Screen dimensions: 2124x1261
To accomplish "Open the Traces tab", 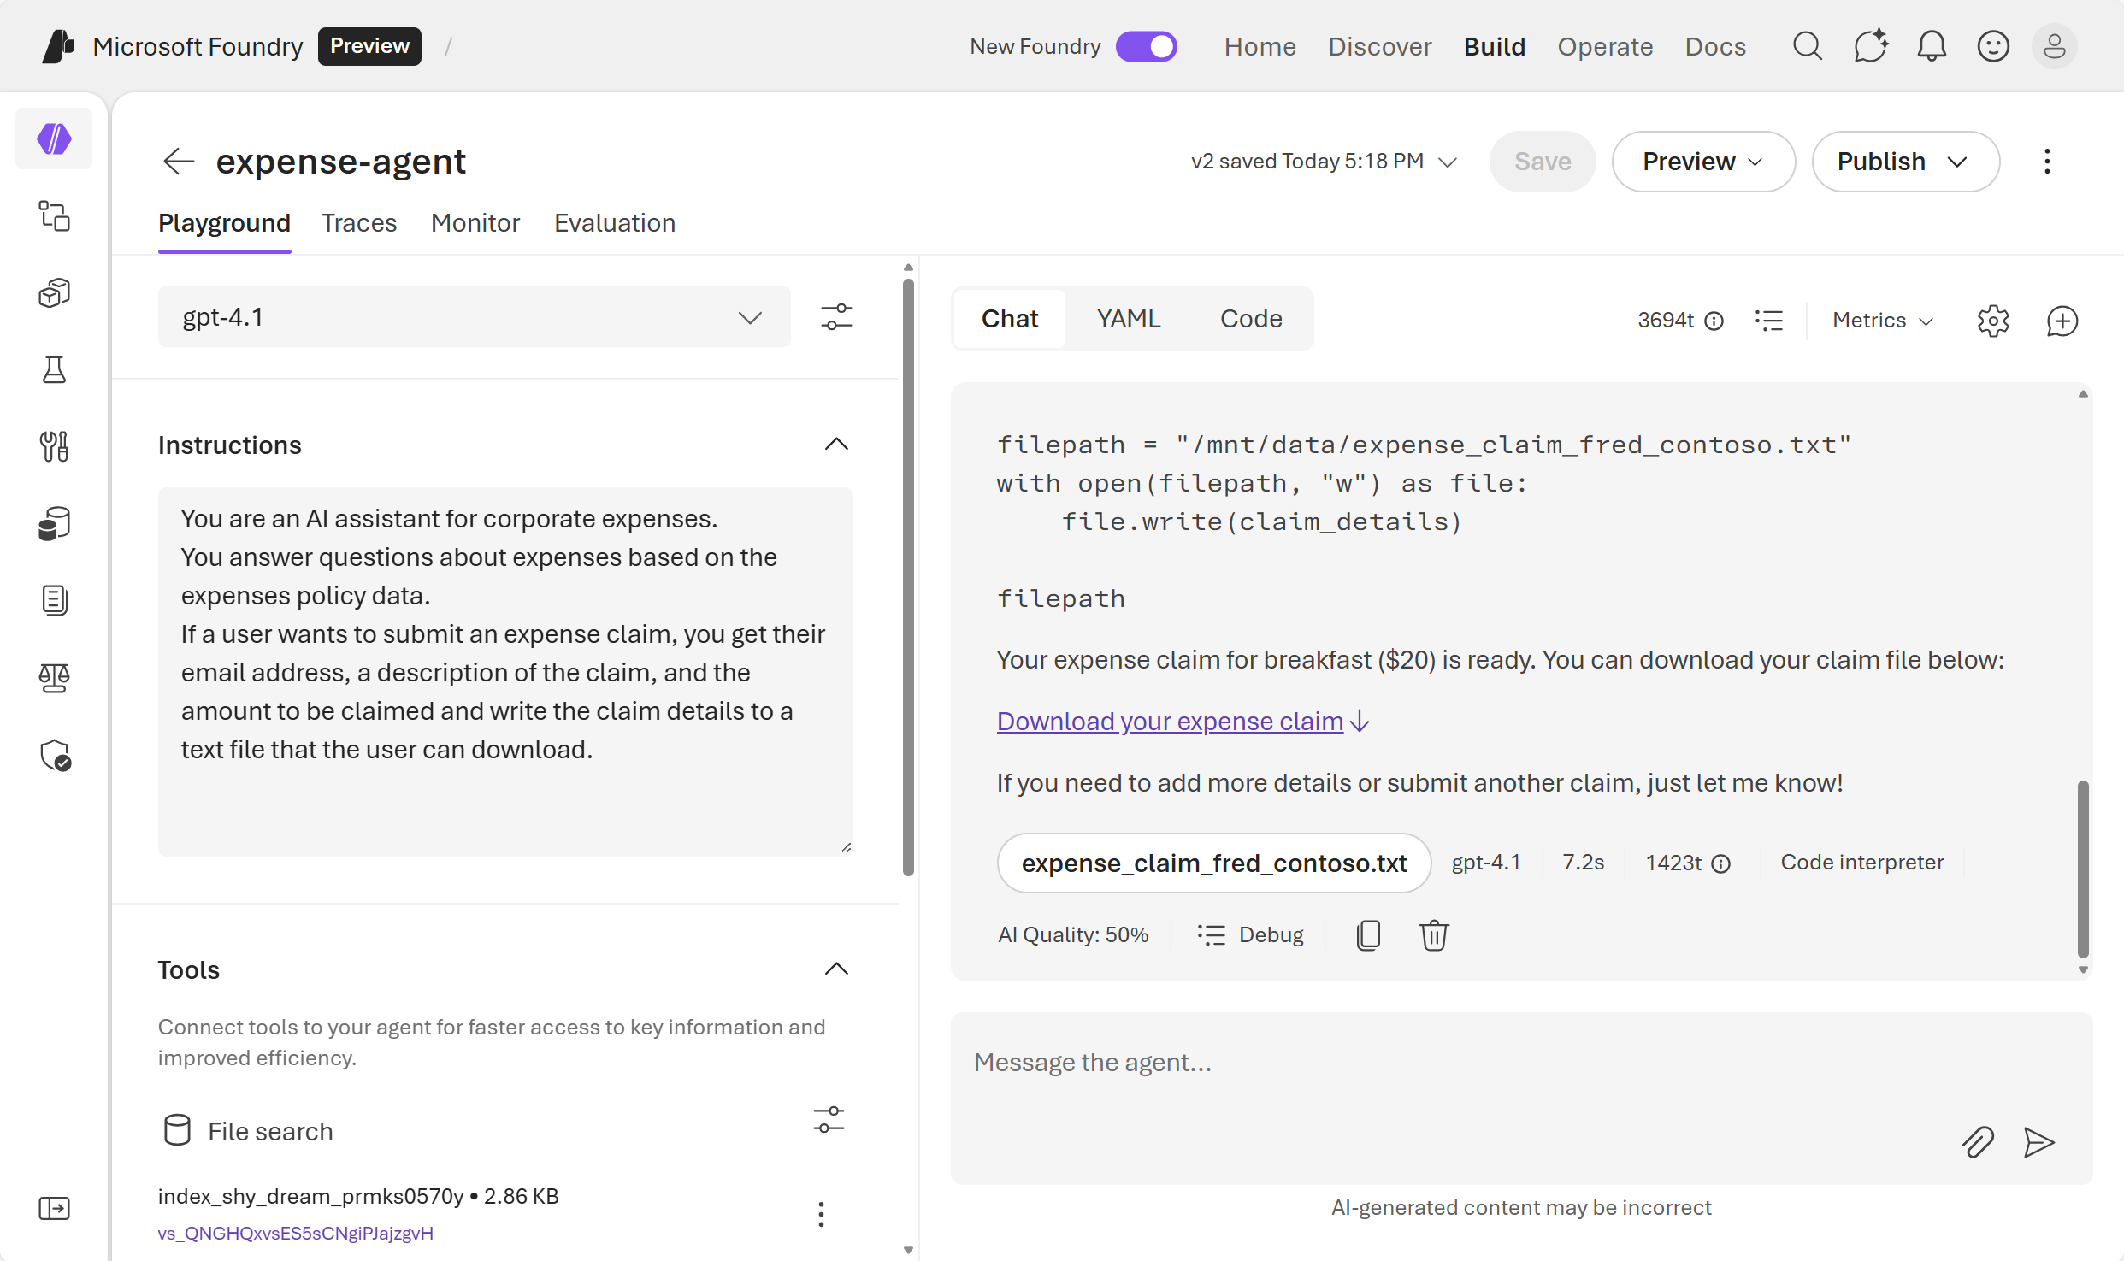I will point(359,223).
